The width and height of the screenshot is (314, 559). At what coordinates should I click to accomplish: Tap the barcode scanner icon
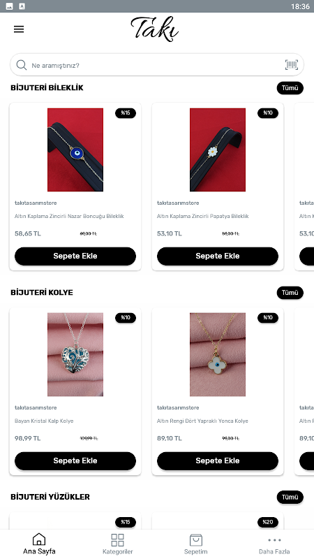click(291, 65)
